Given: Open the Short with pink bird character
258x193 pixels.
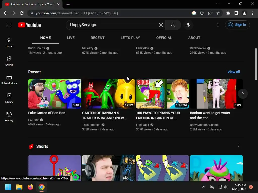Looking at the screenshot, I should pos(216,168).
